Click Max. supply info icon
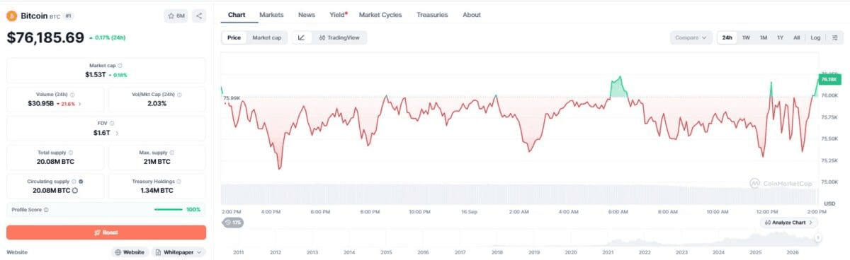The image size is (850, 260). click(171, 152)
